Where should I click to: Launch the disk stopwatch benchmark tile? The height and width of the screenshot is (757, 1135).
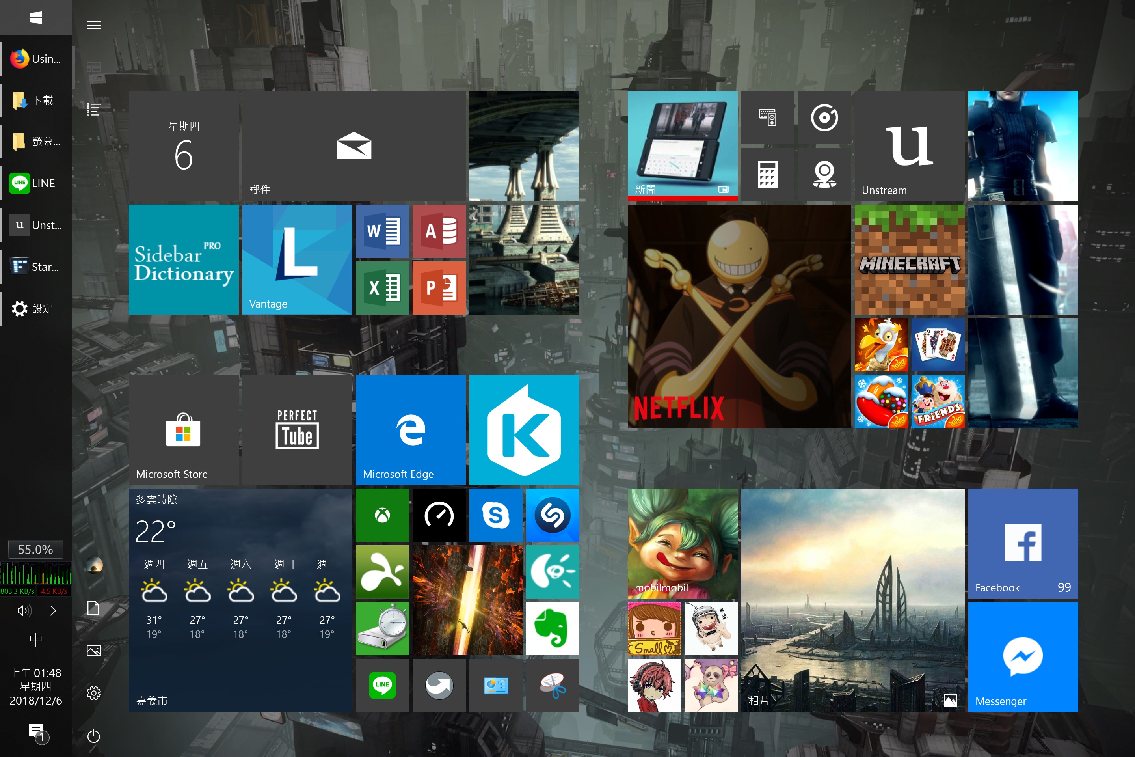(382, 628)
